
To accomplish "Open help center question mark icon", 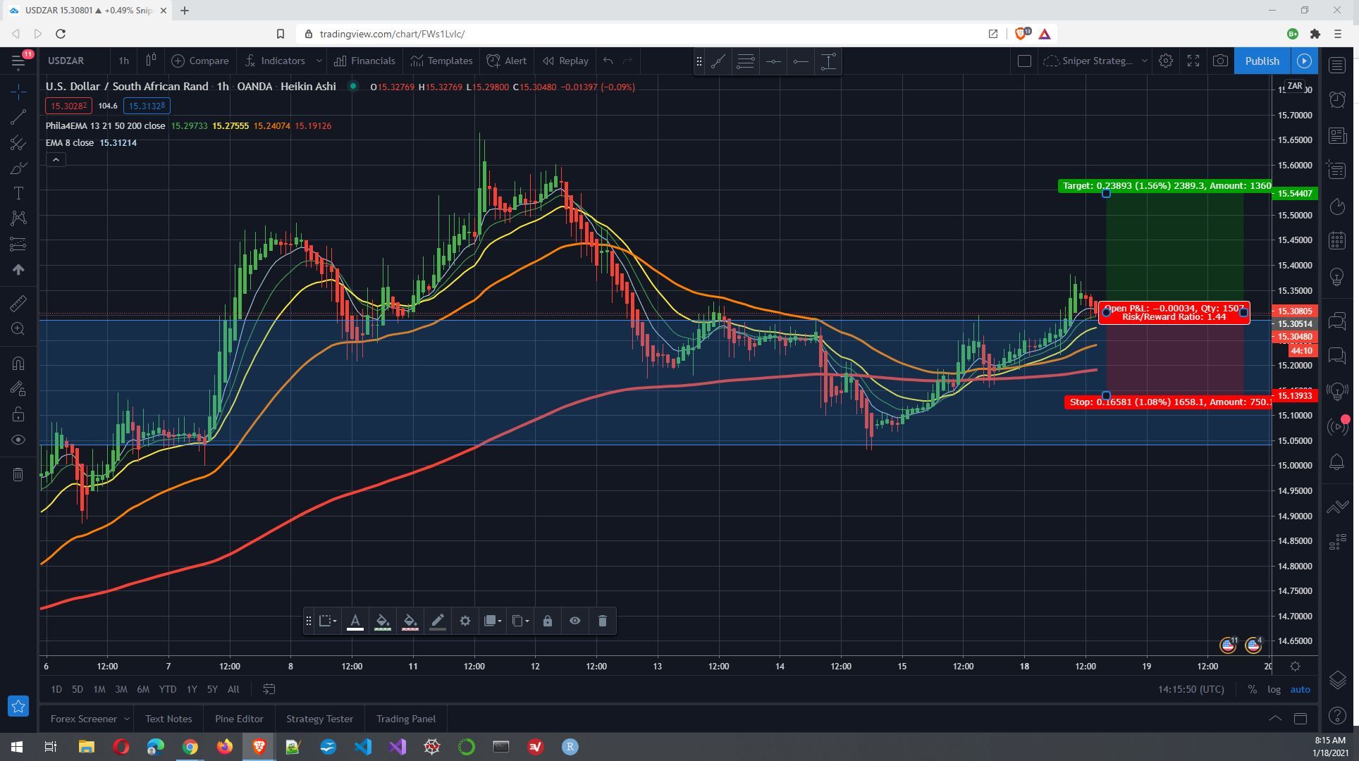I will 1337,716.
